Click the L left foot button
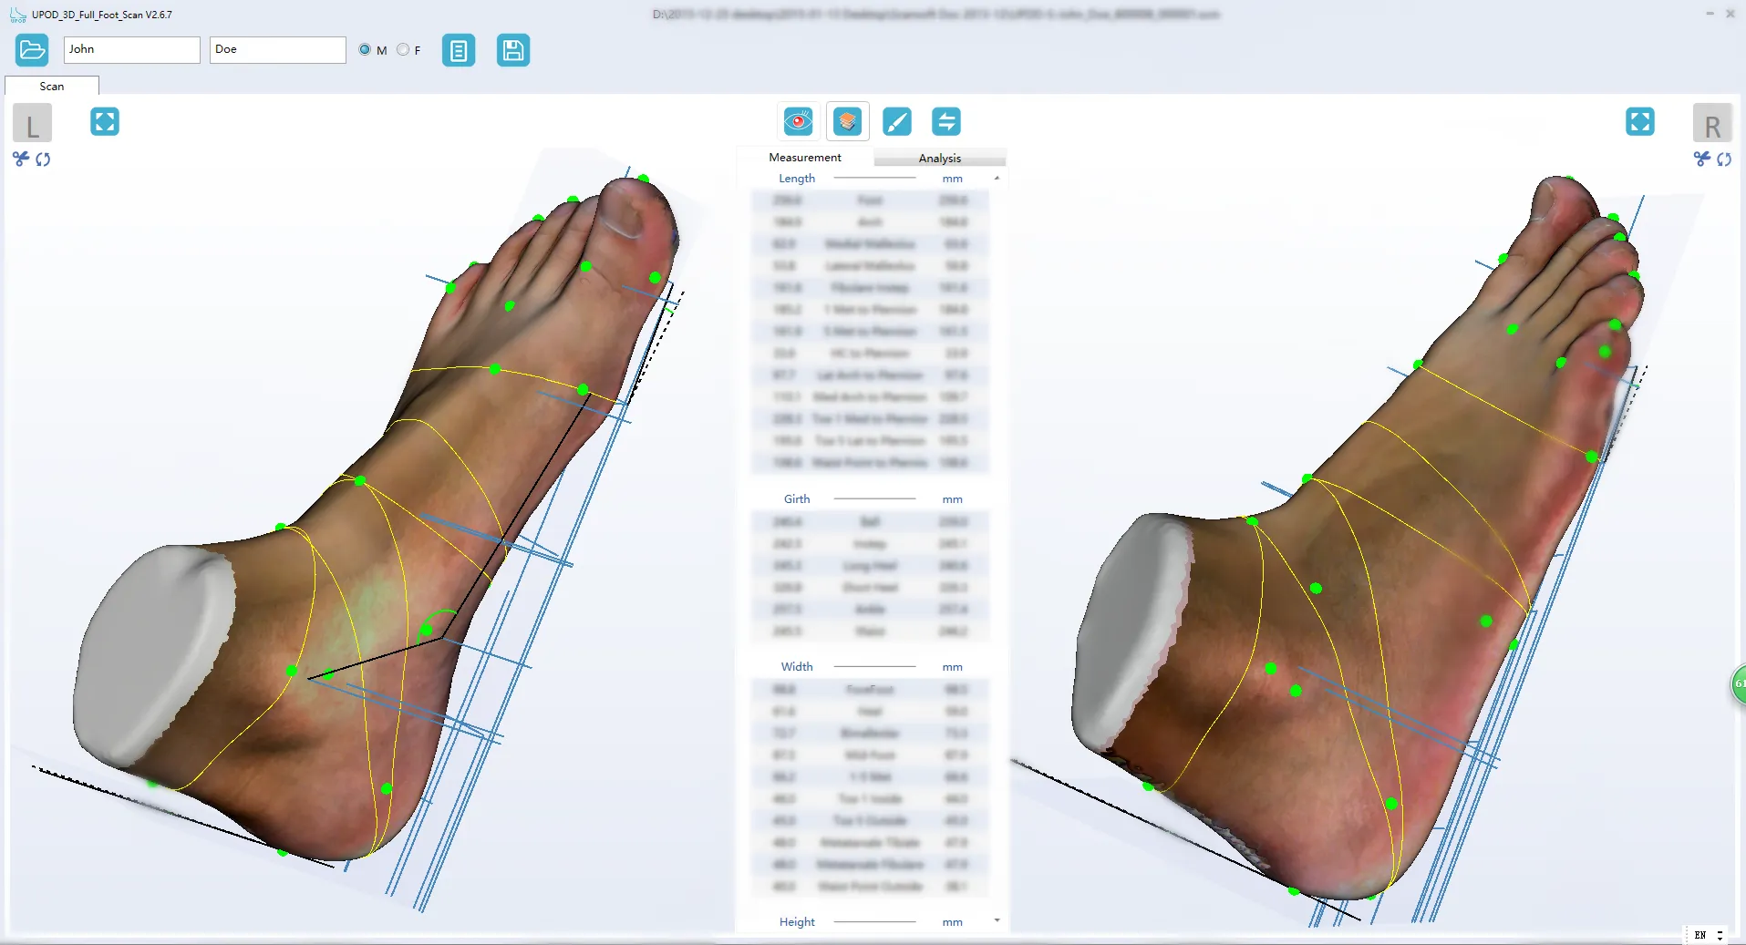Viewport: 1746px width, 945px height. pyautogui.click(x=32, y=123)
